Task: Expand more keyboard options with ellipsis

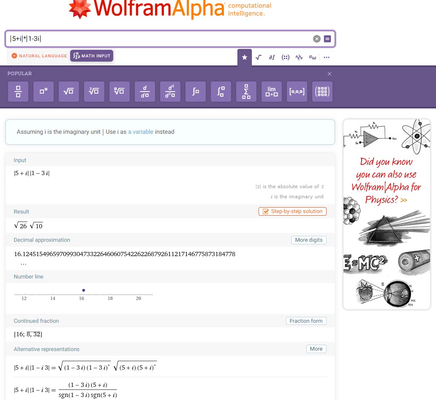Action: point(327,57)
